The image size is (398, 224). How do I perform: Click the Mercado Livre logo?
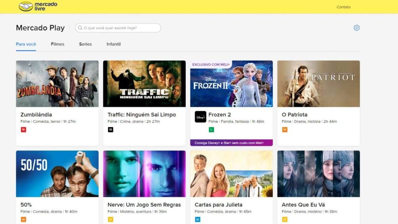tap(38, 6)
